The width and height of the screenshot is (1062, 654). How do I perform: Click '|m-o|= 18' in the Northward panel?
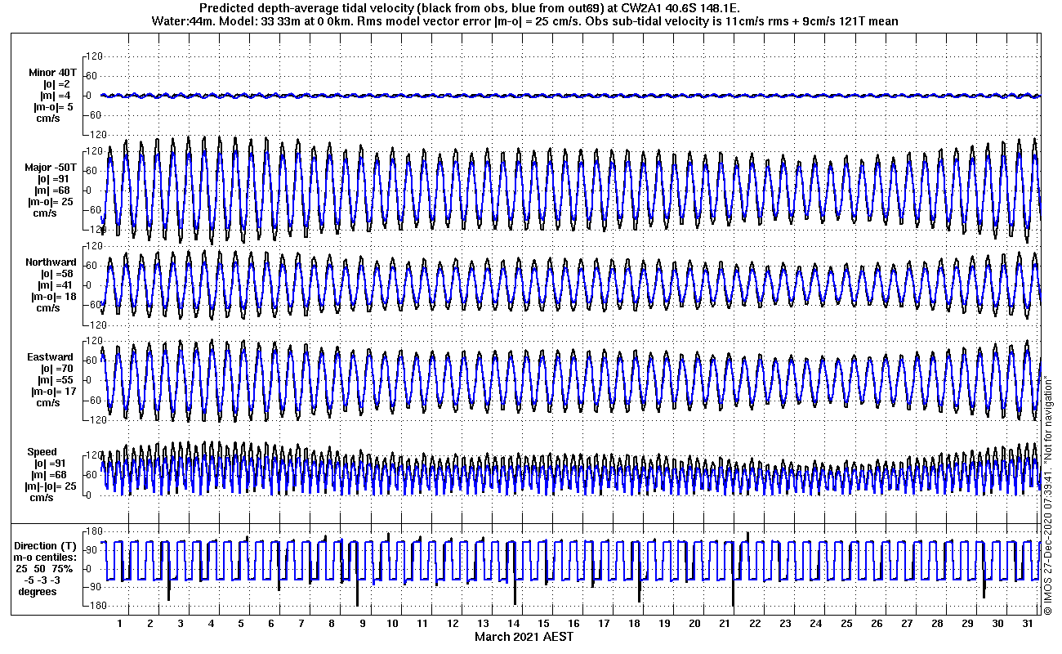pyautogui.click(x=53, y=297)
